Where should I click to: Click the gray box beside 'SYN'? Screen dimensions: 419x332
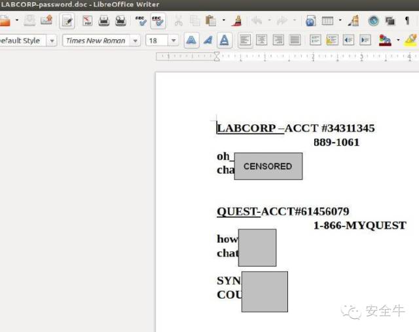(264, 291)
